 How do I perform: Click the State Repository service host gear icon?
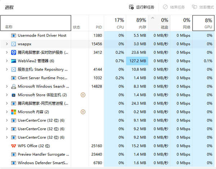pyautogui.click(x=14, y=69)
